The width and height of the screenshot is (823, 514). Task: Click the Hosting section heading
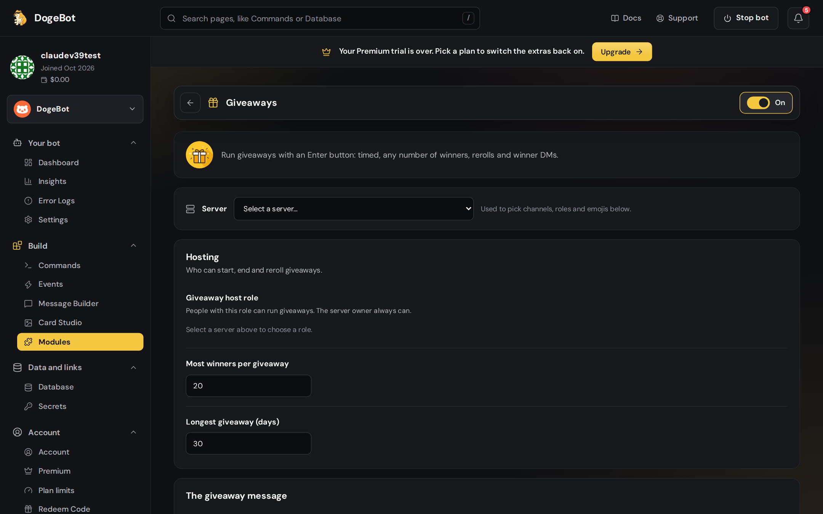pos(202,257)
